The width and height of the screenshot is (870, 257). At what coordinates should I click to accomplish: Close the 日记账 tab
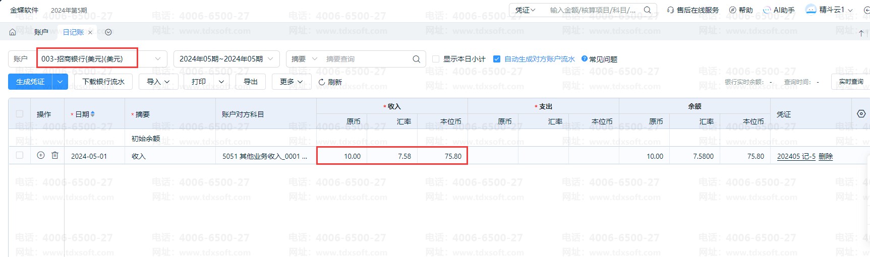(90, 32)
